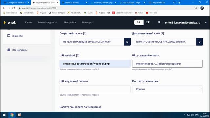Open the Кассы menu item
Image resolution: width=210 pixels, height=118 pixels.
pos(28,23)
